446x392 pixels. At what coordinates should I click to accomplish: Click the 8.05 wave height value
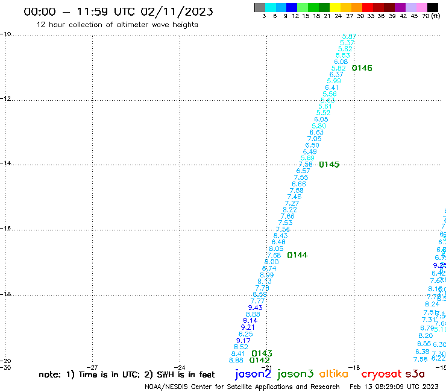coord(276,248)
